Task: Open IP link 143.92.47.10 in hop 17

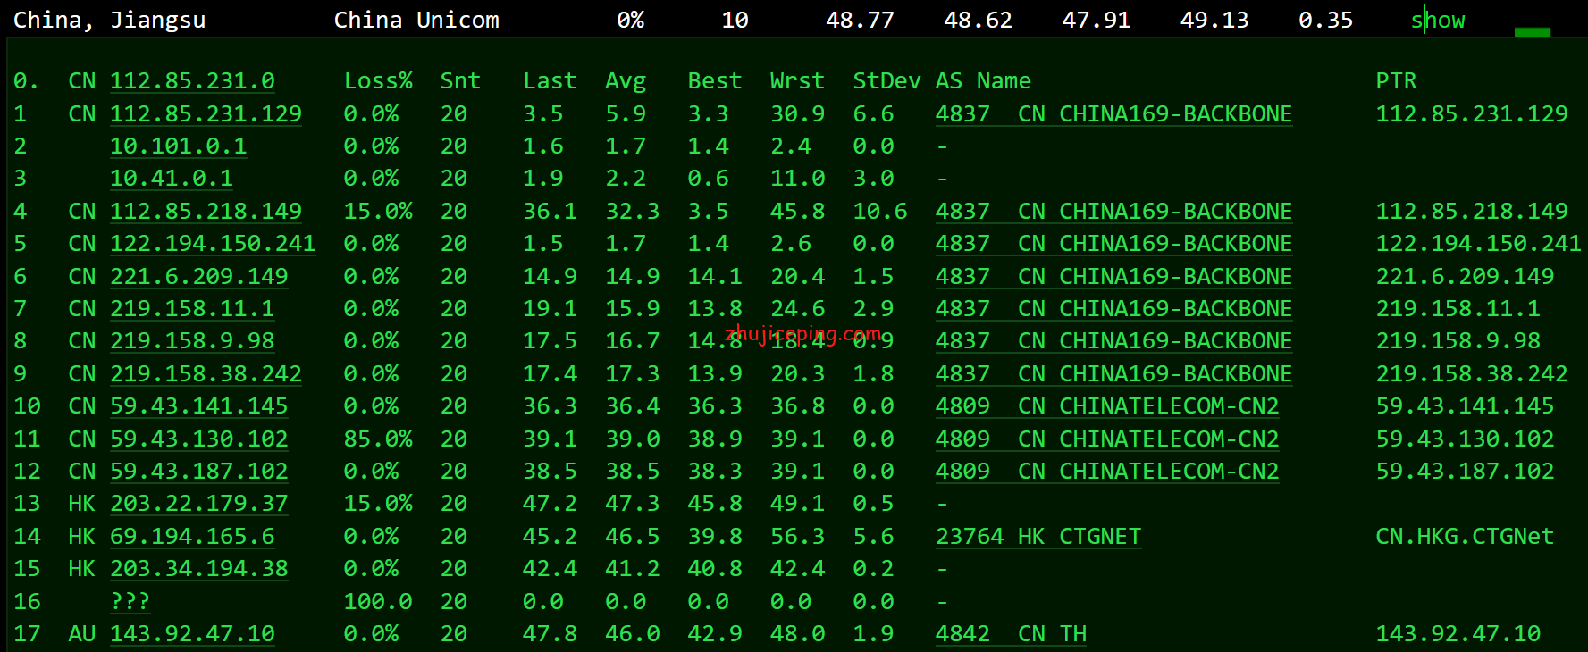Action: tap(192, 634)
